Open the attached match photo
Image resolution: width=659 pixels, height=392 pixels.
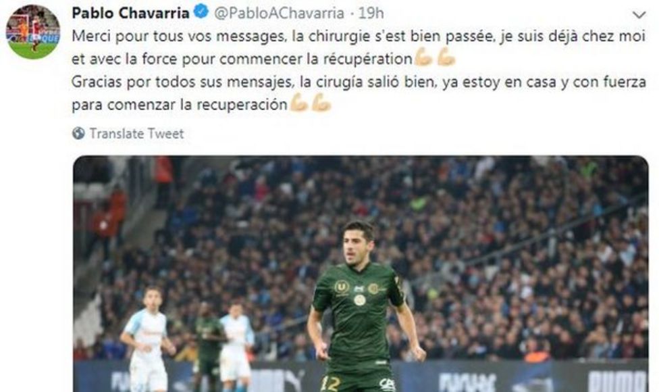(361, 274)
